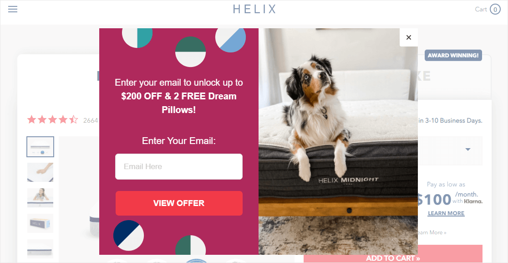
Task: Click the Email Here input field
Action: pyautogui.click(x=179, y=166)
